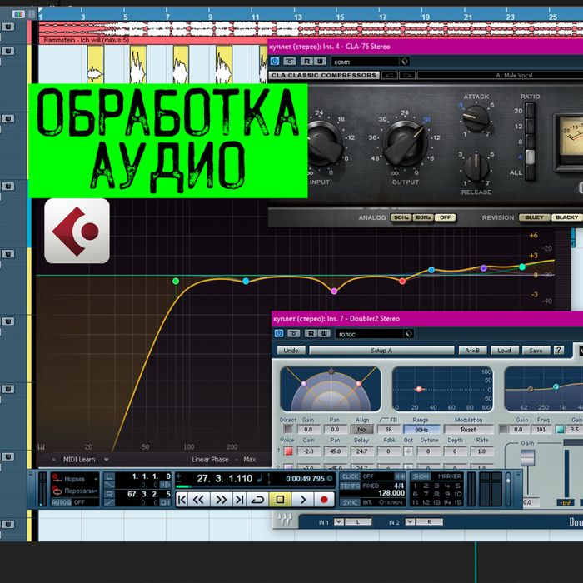Click the purple EQ band node
The image size is (583, 583).
click(483, 267)
